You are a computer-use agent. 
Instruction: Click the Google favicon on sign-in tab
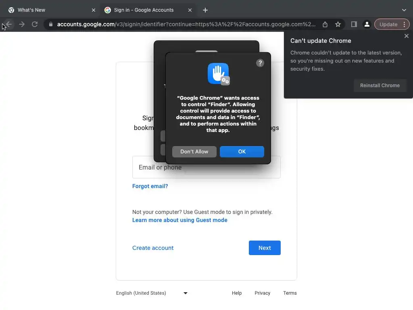(107, 10)
